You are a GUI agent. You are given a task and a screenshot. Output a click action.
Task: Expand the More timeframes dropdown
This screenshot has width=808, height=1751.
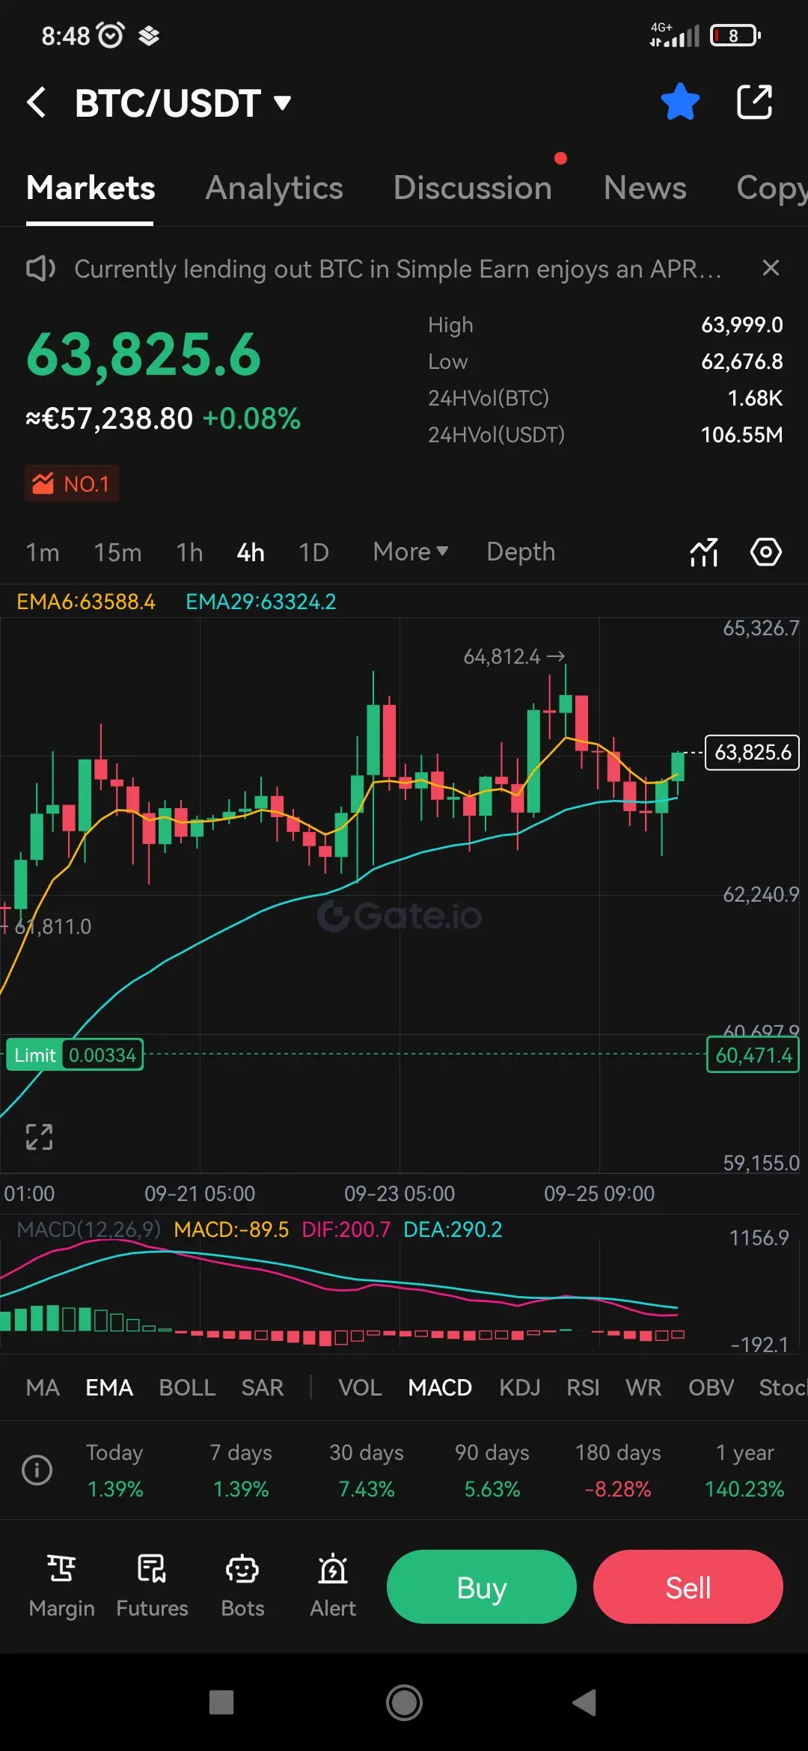pos(411,551)
